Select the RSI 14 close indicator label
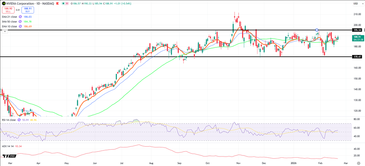Viewport: 365px width, 166px height. (x=9, y=120)
